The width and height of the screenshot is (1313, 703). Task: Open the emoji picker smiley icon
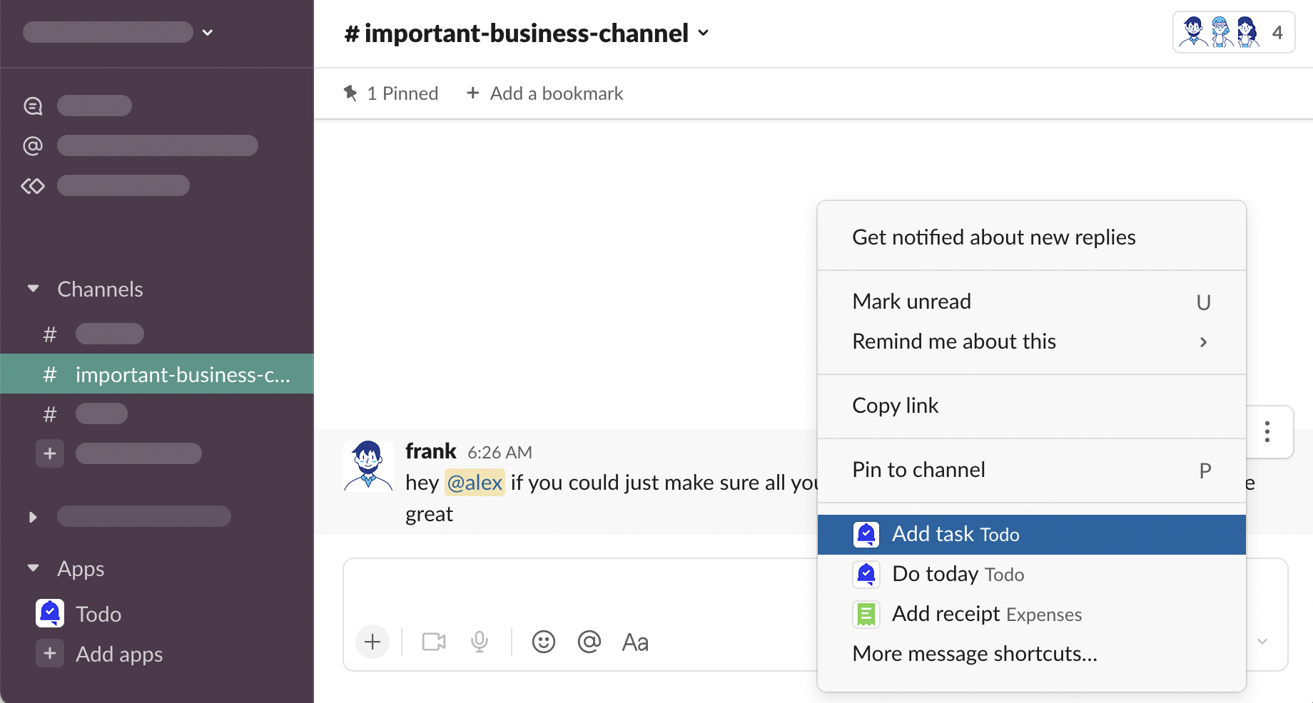(x=543, y=642)
